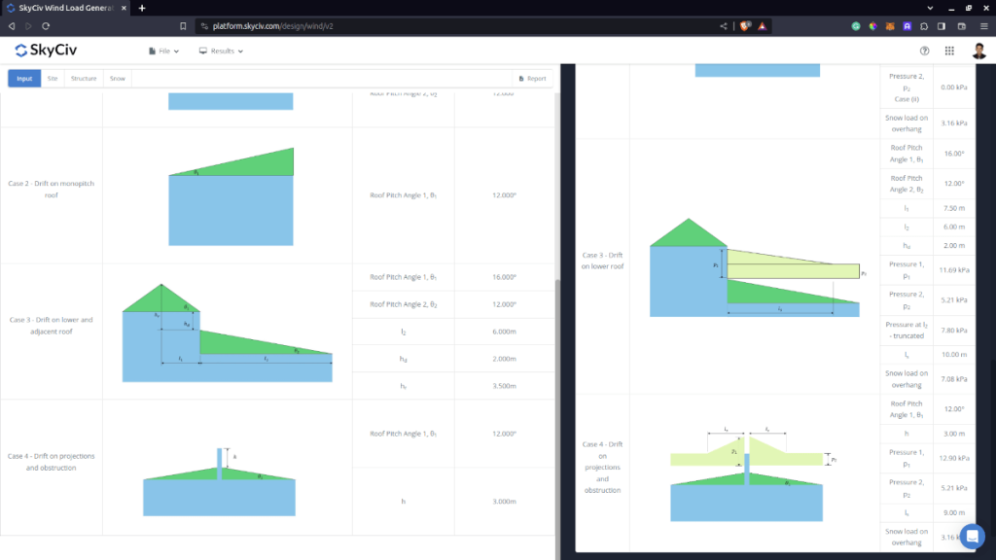Click the Brave shields icon
Viewport: 996px width, 560px height.
click(745, 26)
